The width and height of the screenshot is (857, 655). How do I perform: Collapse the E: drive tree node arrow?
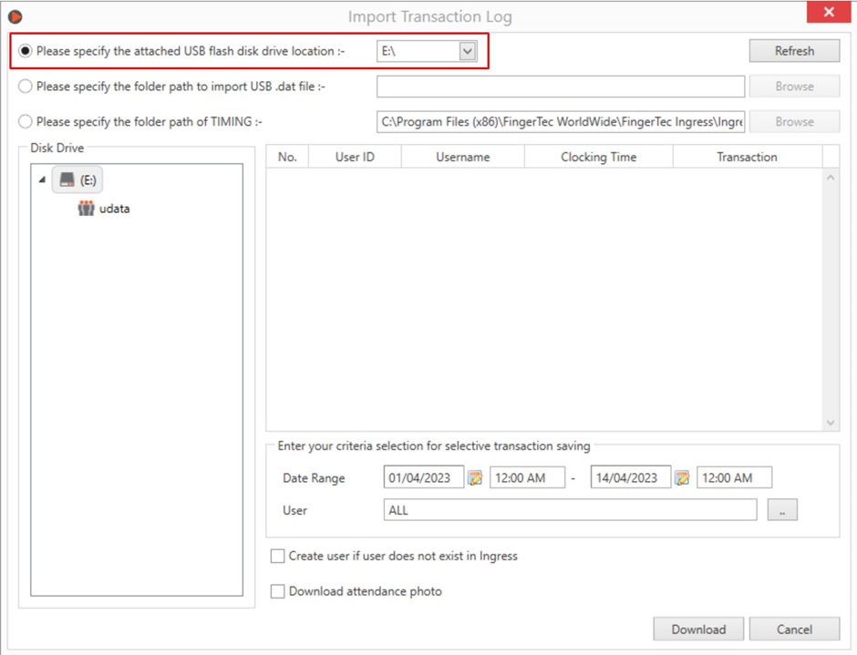click(42, 179)
